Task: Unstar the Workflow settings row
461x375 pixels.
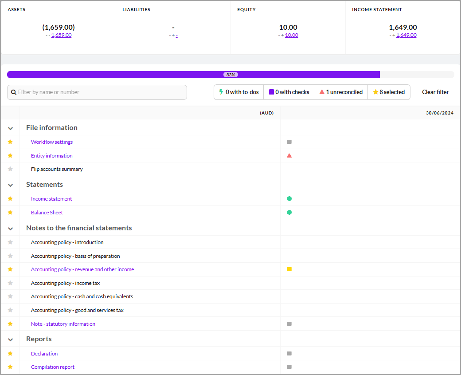Action: point(10,142)
